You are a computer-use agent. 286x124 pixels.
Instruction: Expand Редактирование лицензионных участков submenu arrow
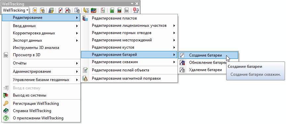[174, 26]
